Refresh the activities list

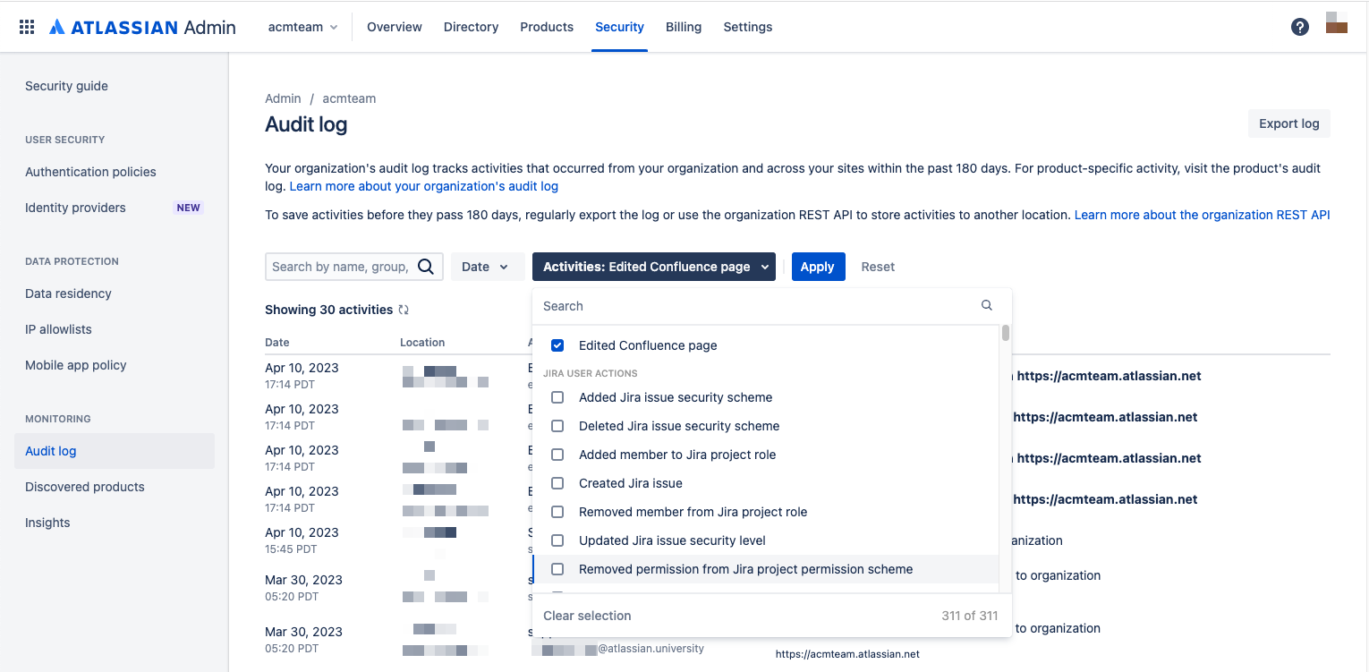point(403,309)
